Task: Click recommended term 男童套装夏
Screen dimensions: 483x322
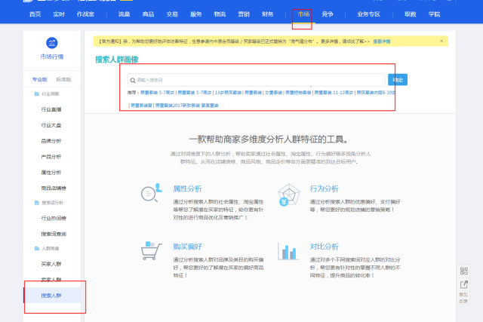Action: coord(141,106)
